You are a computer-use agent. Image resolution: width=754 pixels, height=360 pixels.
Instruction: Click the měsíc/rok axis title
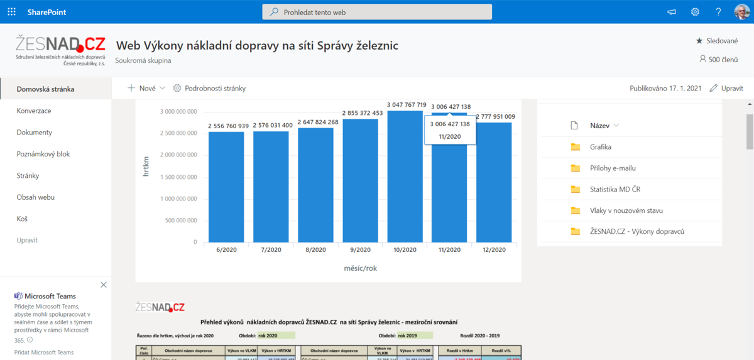360,268
